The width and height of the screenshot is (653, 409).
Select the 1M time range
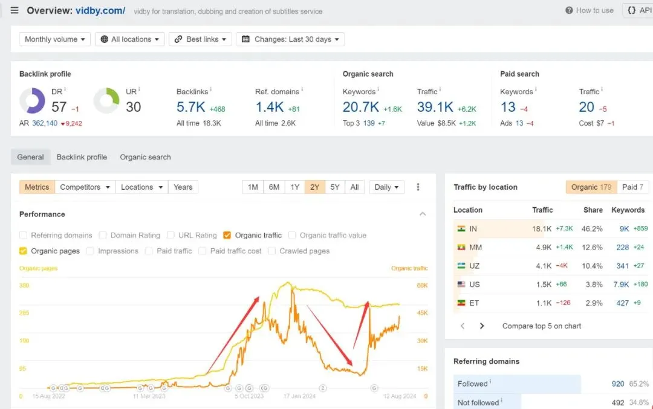pos(253,187)
